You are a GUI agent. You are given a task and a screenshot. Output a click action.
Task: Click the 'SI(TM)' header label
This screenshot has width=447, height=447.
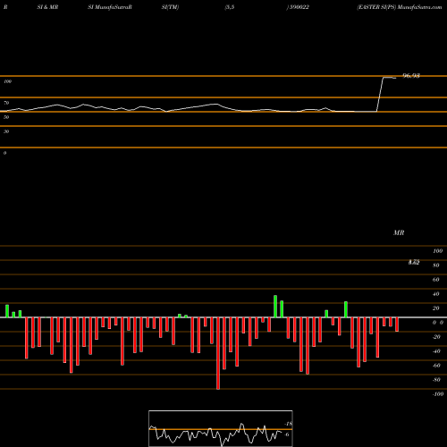click(170, 7)
